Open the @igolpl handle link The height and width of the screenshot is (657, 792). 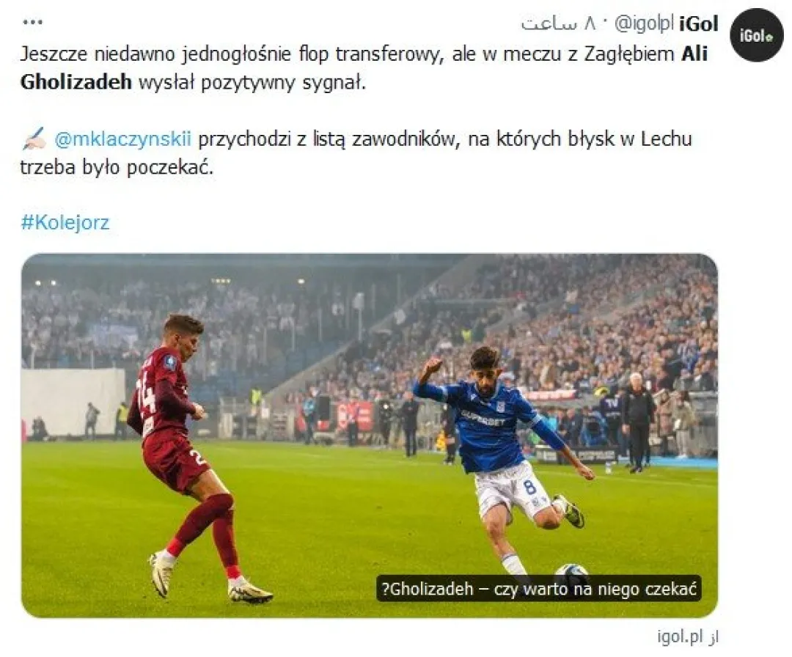click(x=644, y=23)
